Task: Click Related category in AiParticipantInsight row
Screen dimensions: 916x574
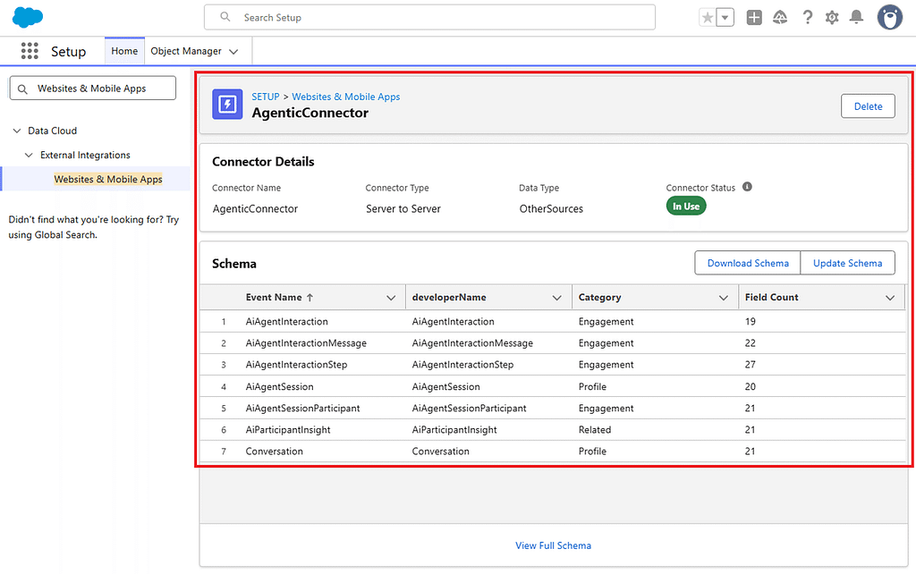Action: (595, 430)
